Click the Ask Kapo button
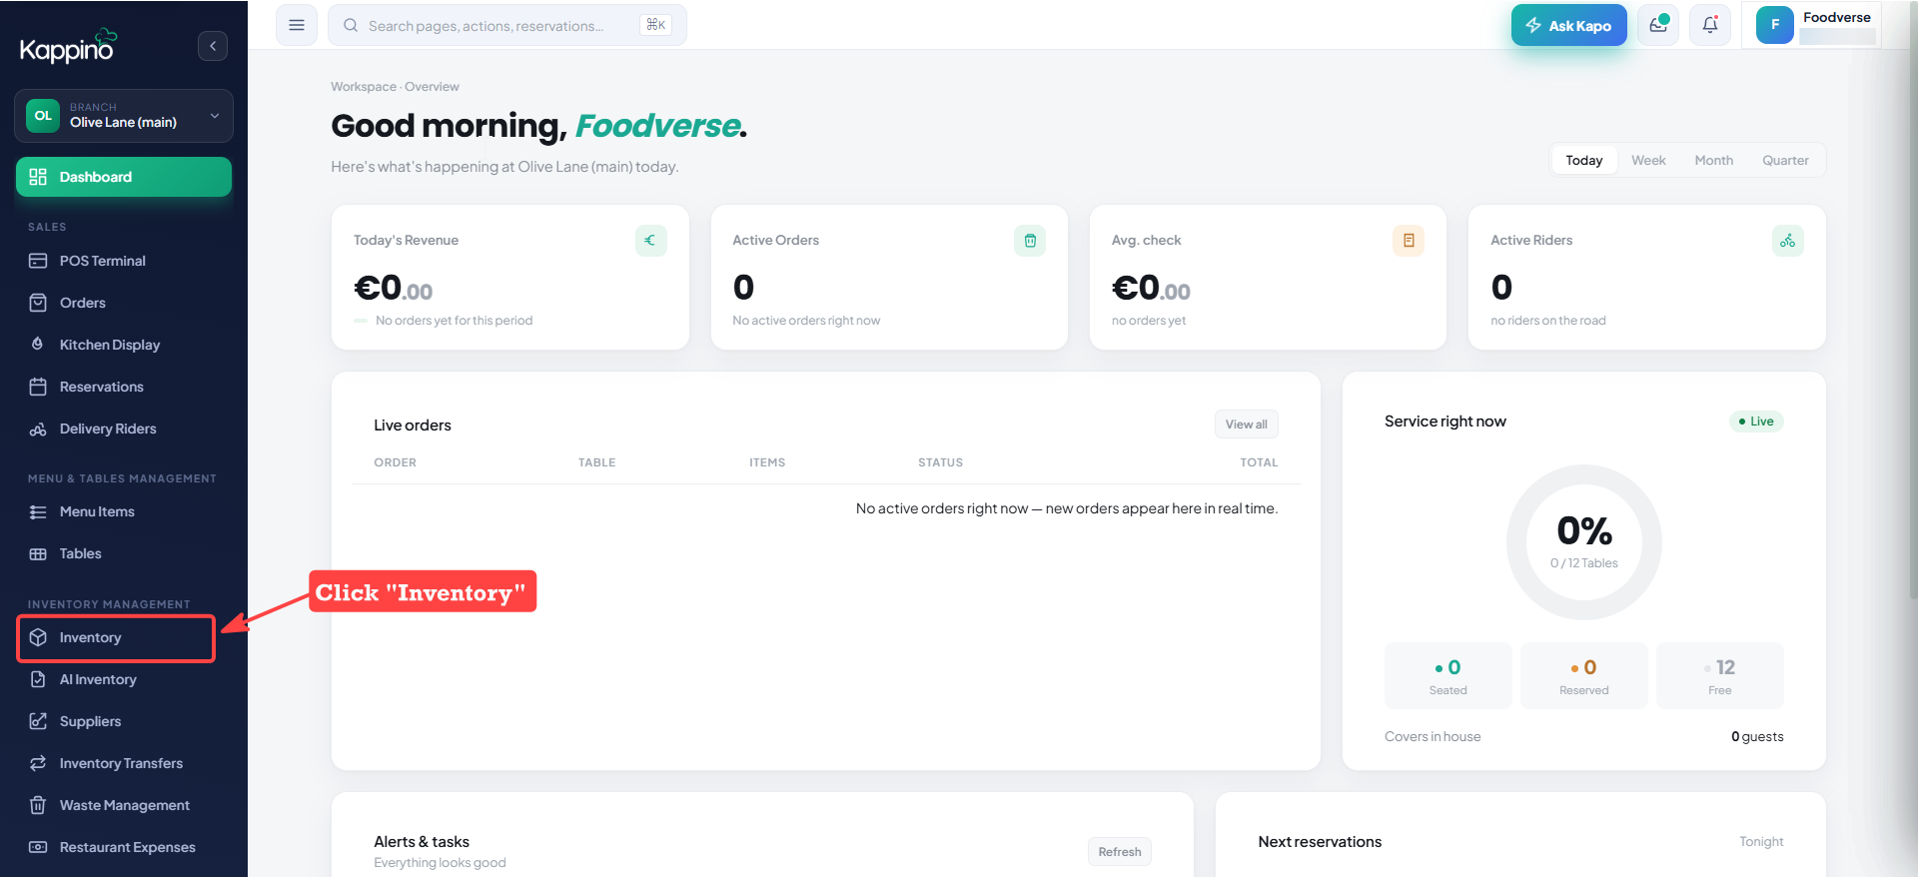Viewport: 1918px width, 877px height. pyautogui.click(x=1568, y=25)
